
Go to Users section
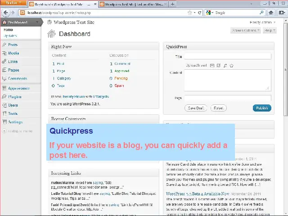click(13, 105)
